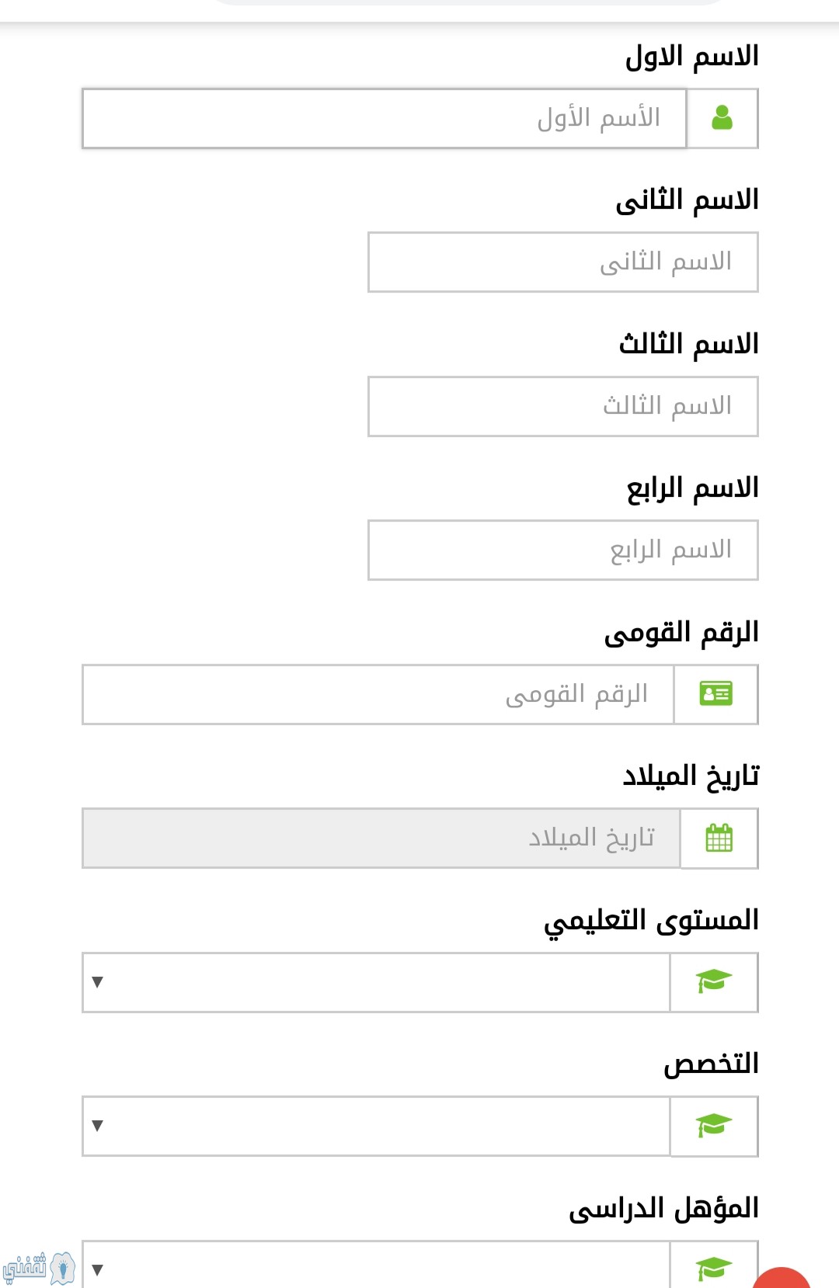Expand the المستوى التعليمي dropdown
Viewport: 839px width, 1288px height.
pyautogui.click(x=376, y=982)
